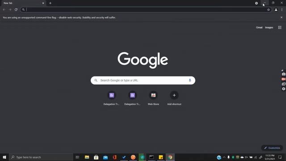The image size is (286, 161).
Task: Open the Mail app on the taskbar
Action: 105,157
